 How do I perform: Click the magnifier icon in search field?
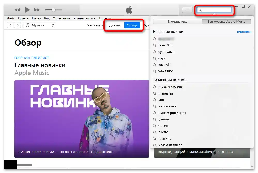click(x=200, y=10)
